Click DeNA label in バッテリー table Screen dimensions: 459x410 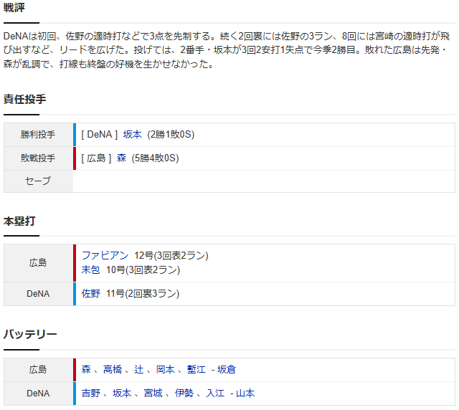click(38, 393)
